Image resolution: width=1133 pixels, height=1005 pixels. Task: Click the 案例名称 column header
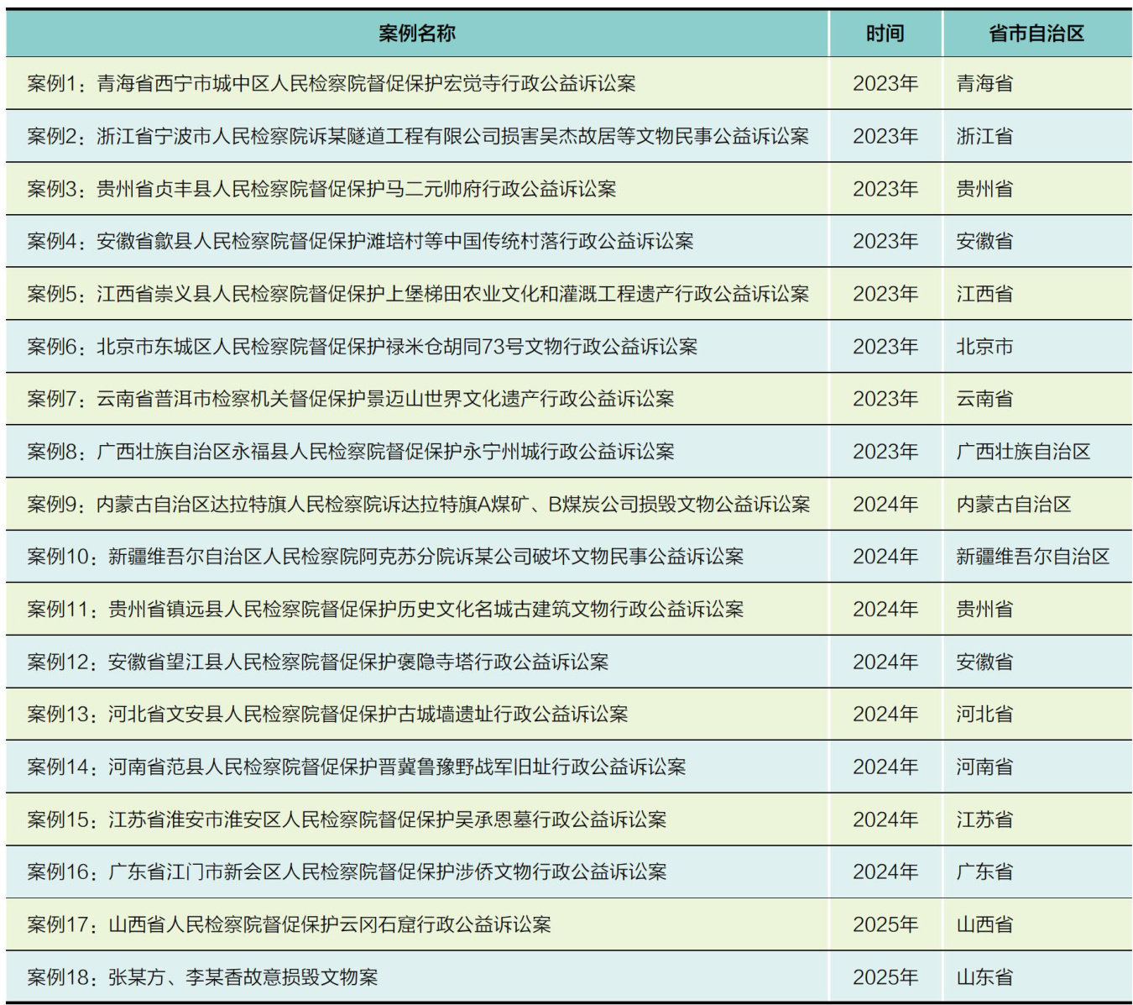(x=416, y=34)
